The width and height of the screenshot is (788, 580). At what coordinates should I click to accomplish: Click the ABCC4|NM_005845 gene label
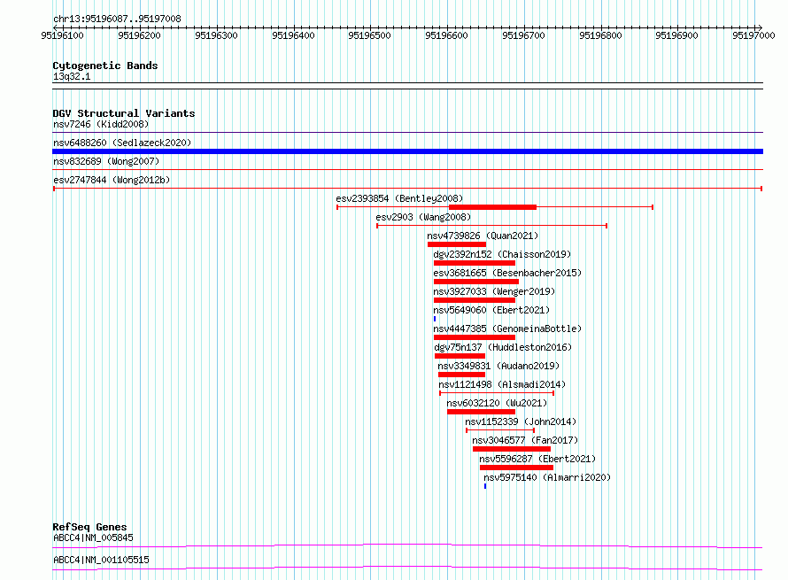[x=93, y=537]
